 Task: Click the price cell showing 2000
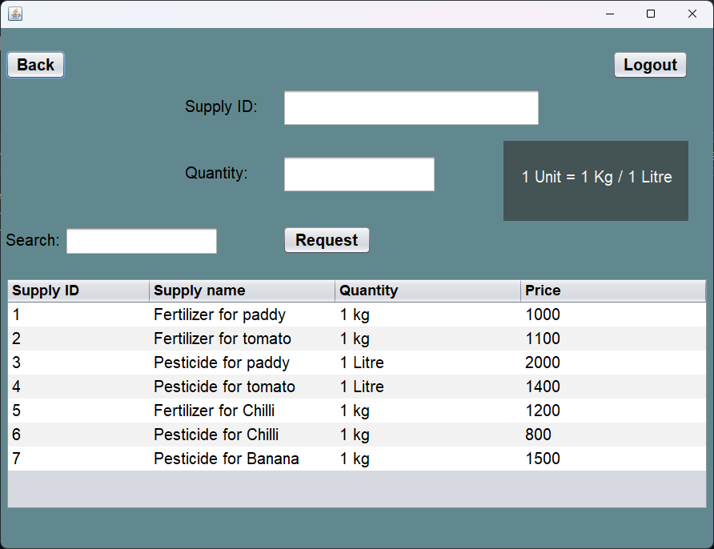coord(543,363)
